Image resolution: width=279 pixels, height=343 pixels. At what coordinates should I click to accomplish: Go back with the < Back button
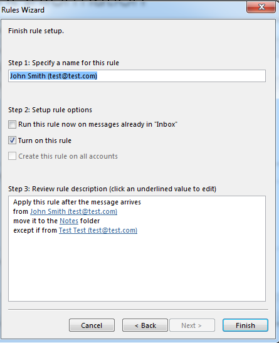pos(145,325)
